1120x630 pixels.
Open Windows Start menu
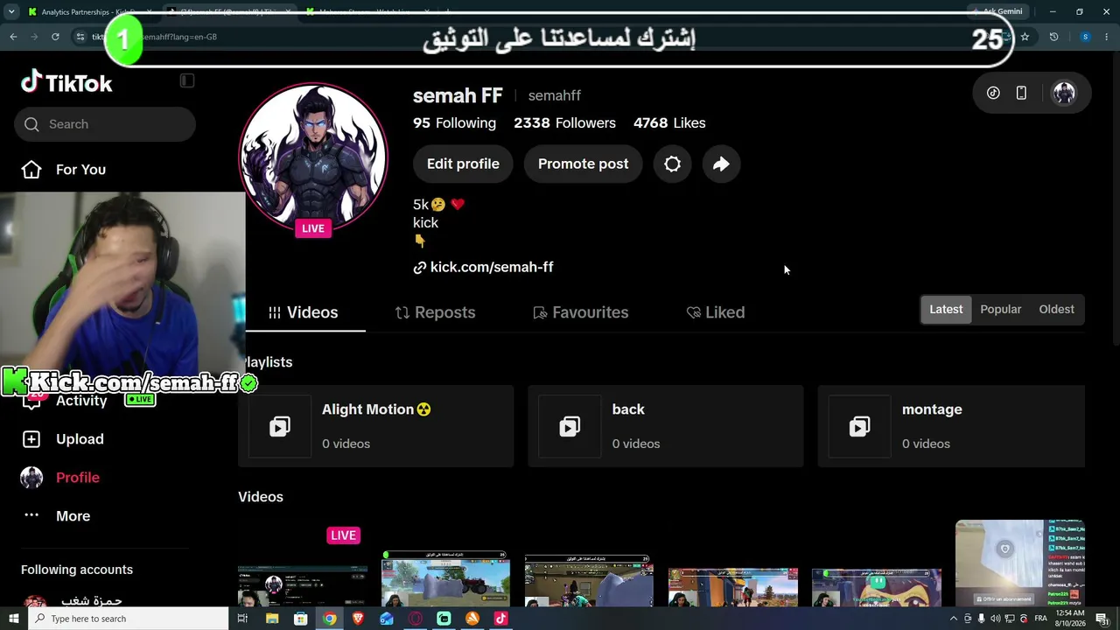point(13,619)
